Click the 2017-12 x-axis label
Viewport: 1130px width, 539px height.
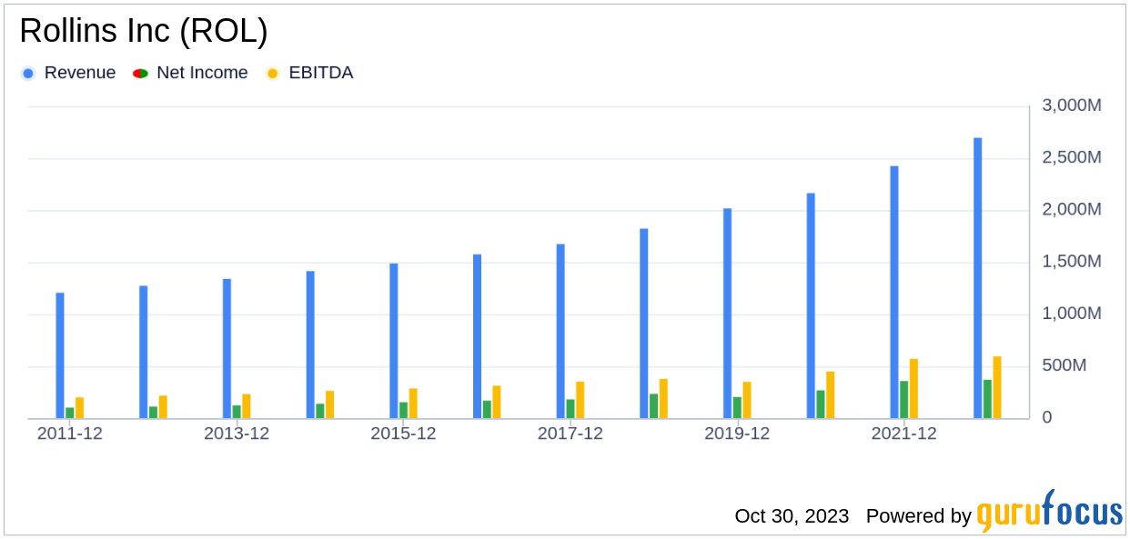pos(570,434)
